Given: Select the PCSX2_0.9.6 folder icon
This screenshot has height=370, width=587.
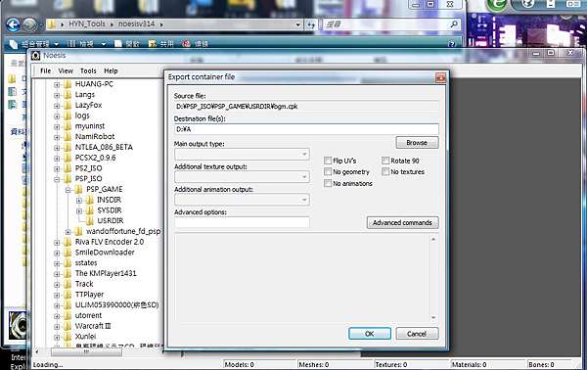Looking at the screenshot, I should click(68, 158).
